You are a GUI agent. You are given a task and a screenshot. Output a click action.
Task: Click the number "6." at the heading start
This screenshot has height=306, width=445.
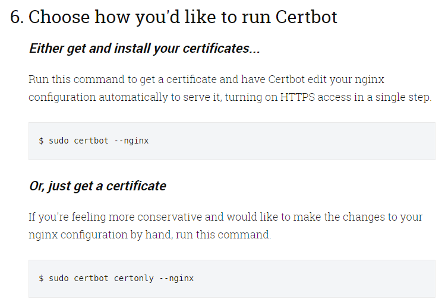tap(17, 17)
